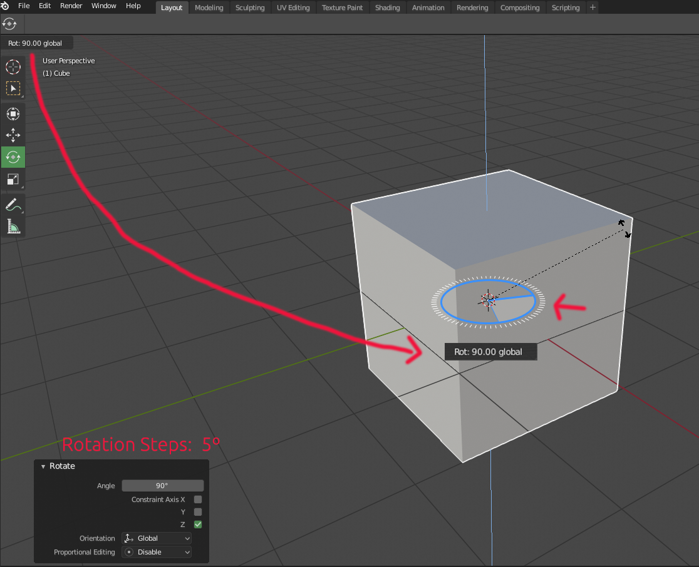Select the Transform tool

[13, 114]
